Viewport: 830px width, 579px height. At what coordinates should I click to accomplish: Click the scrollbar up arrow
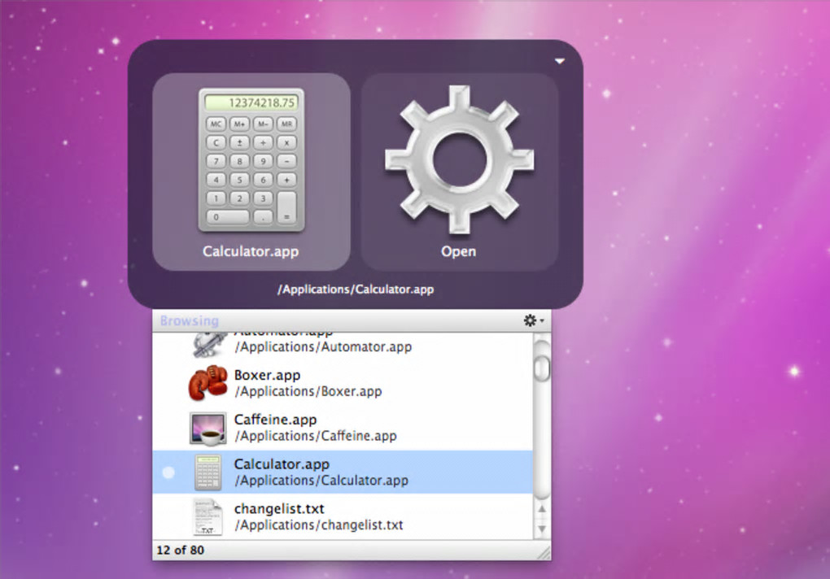pos(542,509)
